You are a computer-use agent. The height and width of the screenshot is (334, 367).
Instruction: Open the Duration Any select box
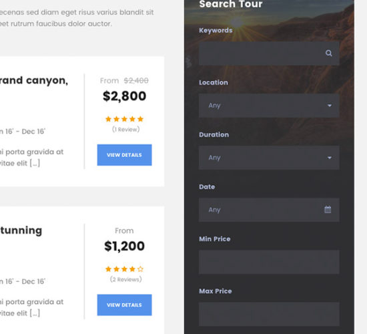pos(269,158)
